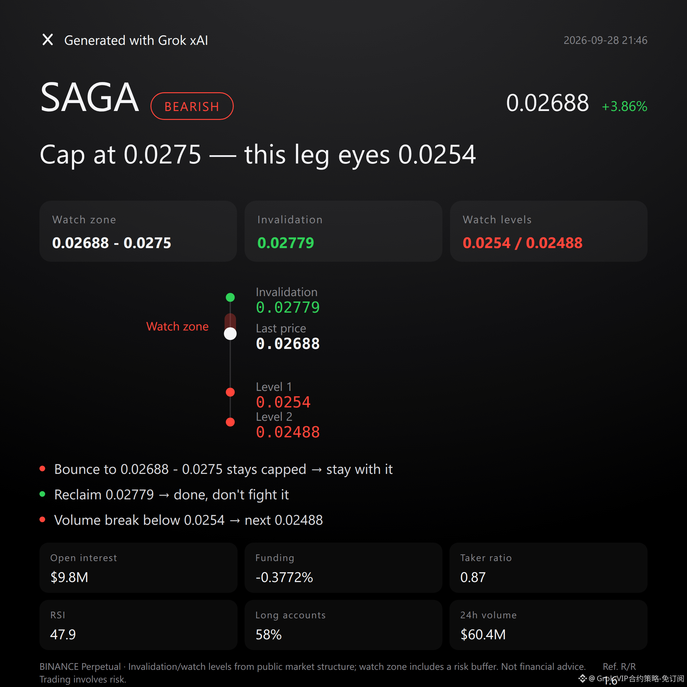Viewport: 687px width, 687px height.
Task: Click the green Invalidation dot marker
Action: pyautogui.click(x=230, y=297)
